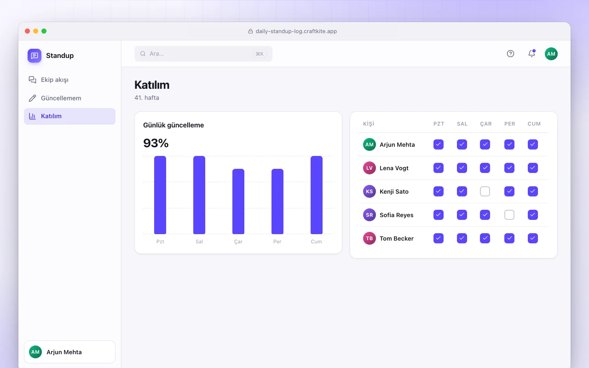Click Lena Vogt's LV avatar
The width and height of the screenshot is (589, 368).
point(370,168)
